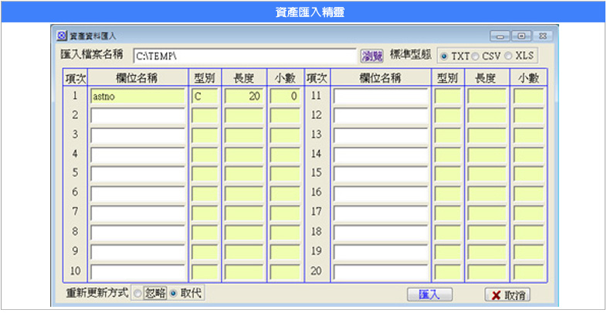607x313 pixels.
Task: Click the row 1 type field 'C'
Action: click(205, 96)
